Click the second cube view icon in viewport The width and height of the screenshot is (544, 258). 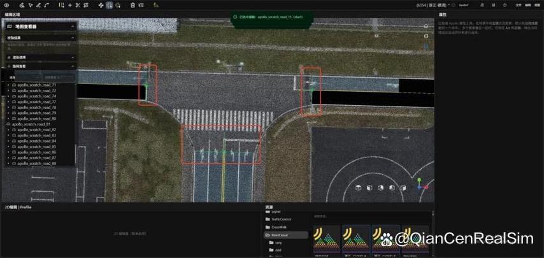click(x=369, y=187)
